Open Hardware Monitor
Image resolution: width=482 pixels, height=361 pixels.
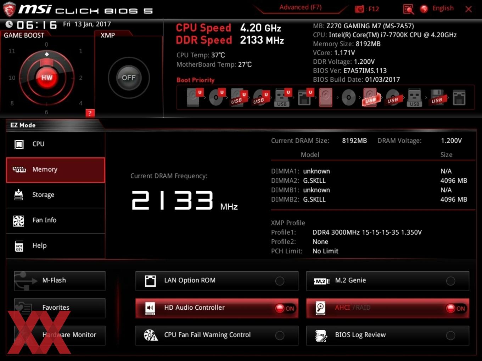click(x=60, y=335)
